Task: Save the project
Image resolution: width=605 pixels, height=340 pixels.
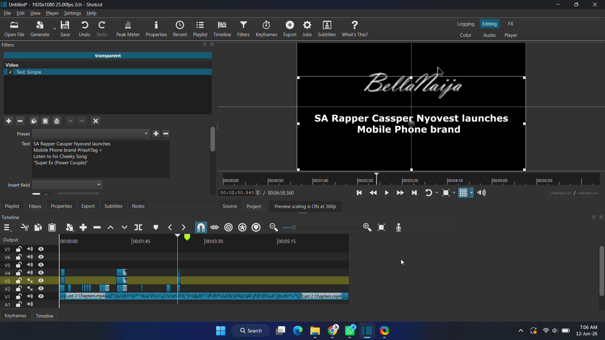Action: pos(65,29)
